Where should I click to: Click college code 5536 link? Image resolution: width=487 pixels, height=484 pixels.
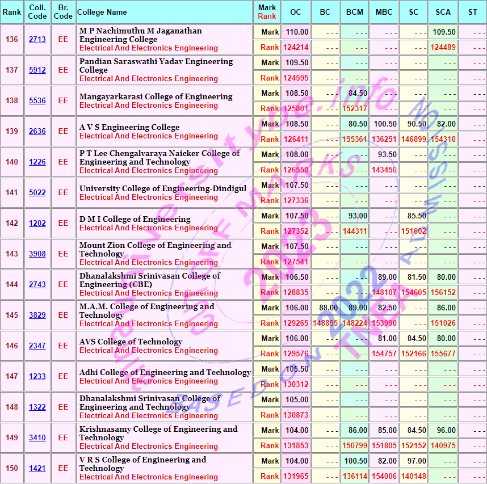click(37, 101)
